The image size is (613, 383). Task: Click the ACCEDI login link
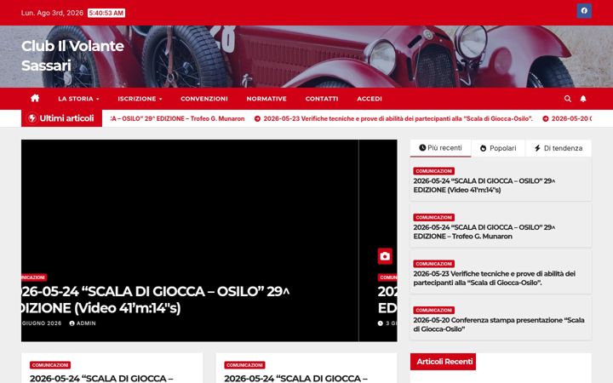pos(369,99)
